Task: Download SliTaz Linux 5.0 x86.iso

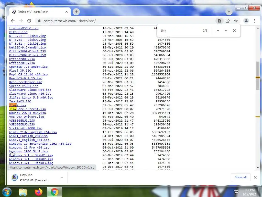Action: click(31, 97)
